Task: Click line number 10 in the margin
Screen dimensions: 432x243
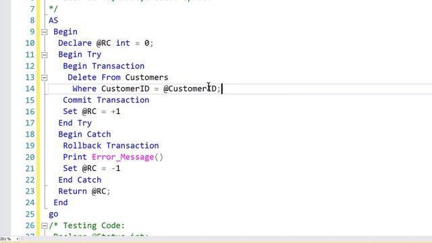Action: (x=30, y=43)
